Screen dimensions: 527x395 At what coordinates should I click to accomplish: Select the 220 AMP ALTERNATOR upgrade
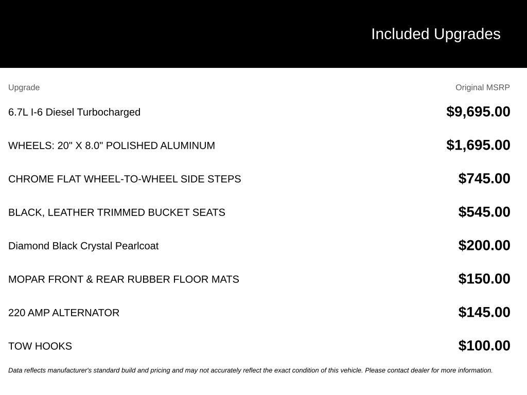(x=64, y=313)
